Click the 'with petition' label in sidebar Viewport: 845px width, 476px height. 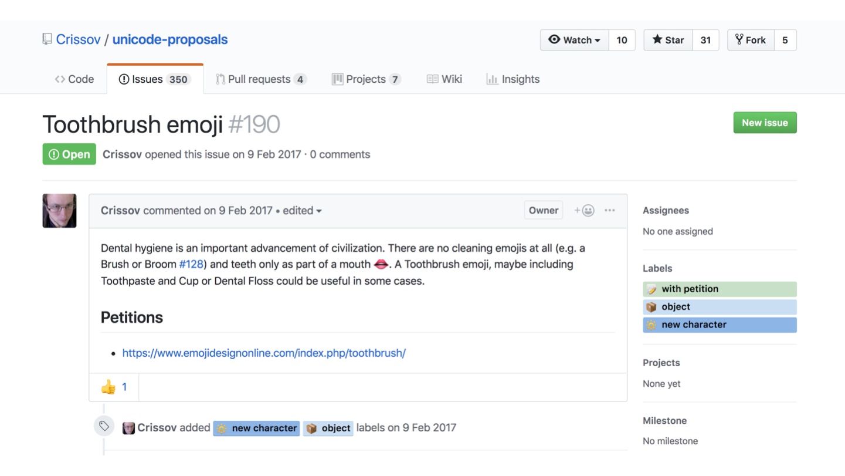coord(720,289)
